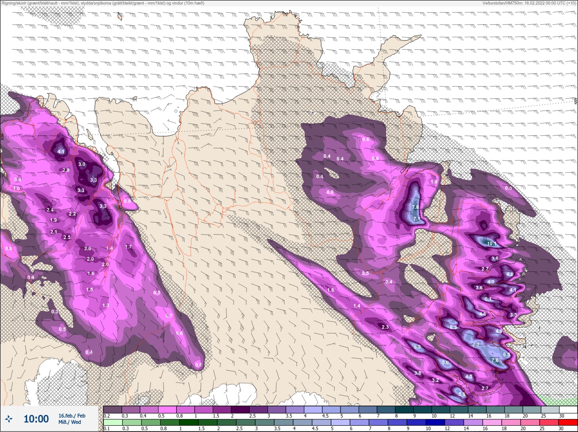The height and width of the screenshot is (432, 578).
Task: Click the 4.6 precipitation value on the map
Action: point(483,314)
